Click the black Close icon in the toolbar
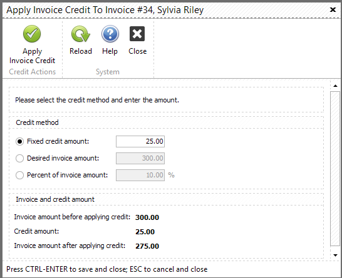342x278 pixels. tap(137, 34)
